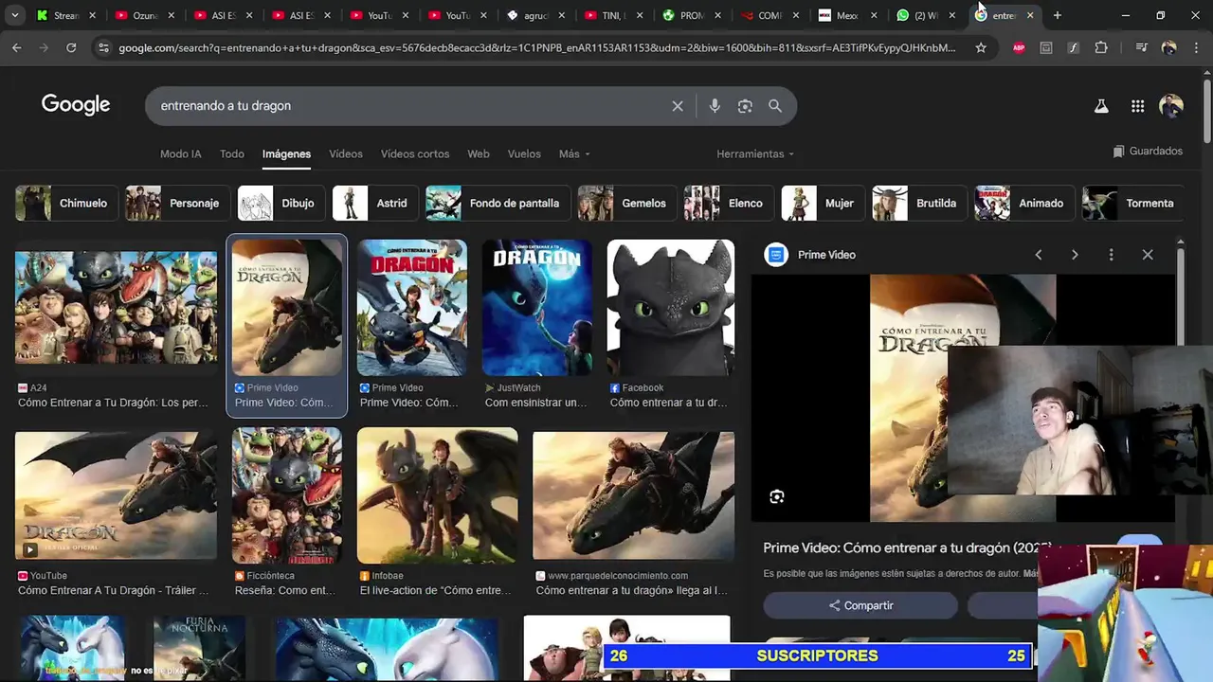This screenshot has width=1213, height=682.
Task: Search inside image with lens icon
Action: click(x=777, y=496)
